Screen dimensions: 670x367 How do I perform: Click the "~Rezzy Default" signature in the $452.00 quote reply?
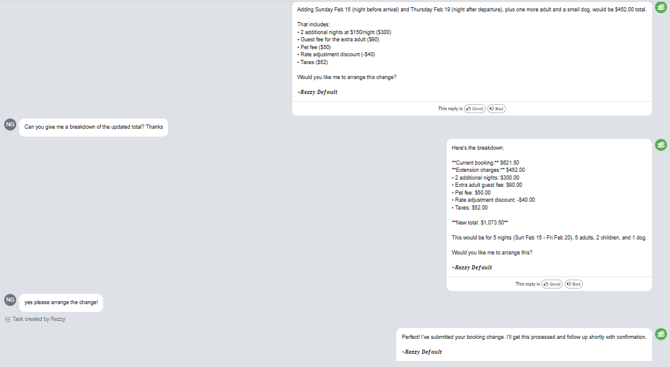click(x=317, y=92)
